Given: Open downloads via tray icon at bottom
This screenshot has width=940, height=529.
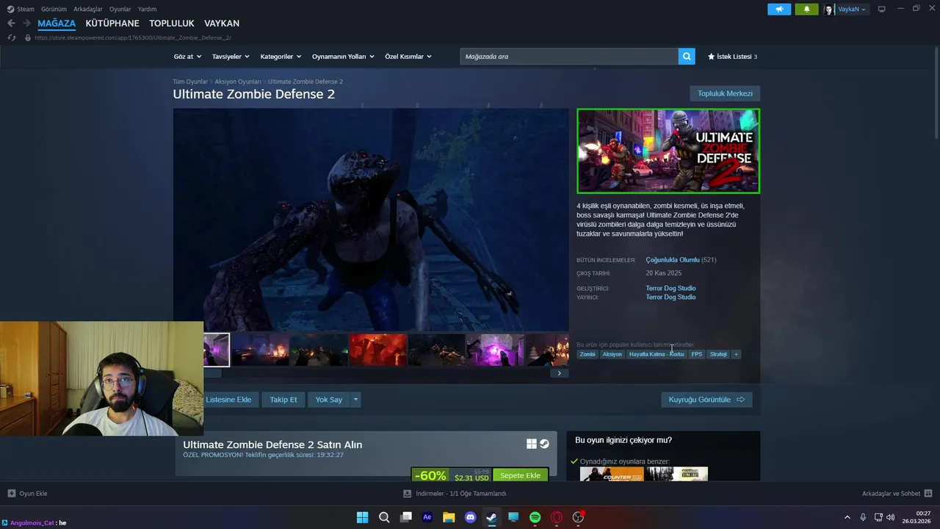Looking at the screenshot, I should pyautogui.click(x=408, y=494).
